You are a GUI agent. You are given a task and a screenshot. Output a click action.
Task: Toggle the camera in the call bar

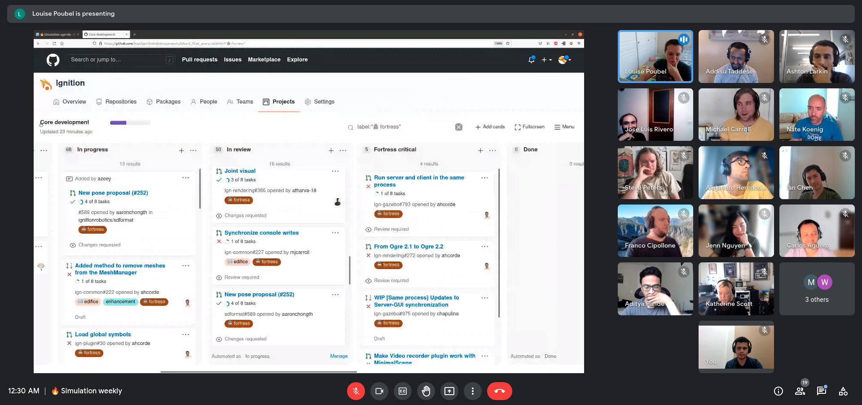click(x=379, y=391)
